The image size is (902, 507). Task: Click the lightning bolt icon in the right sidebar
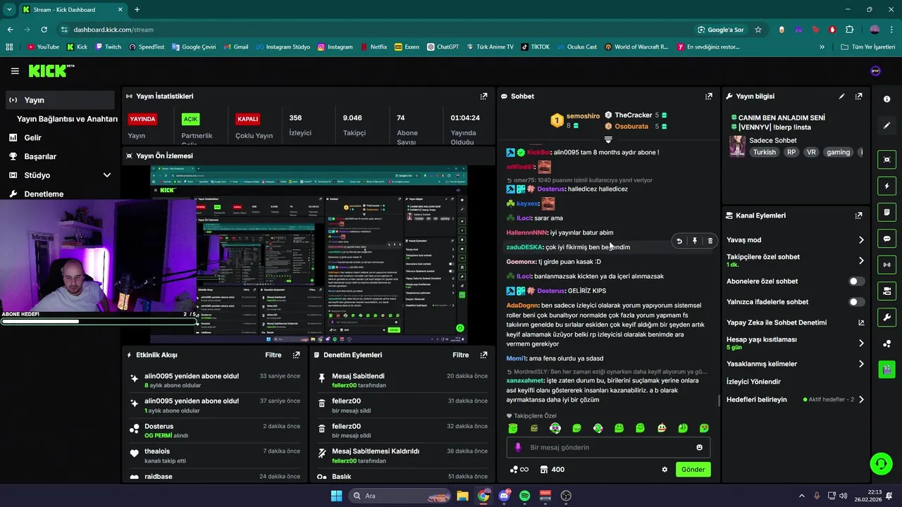(x=886, y=186)
